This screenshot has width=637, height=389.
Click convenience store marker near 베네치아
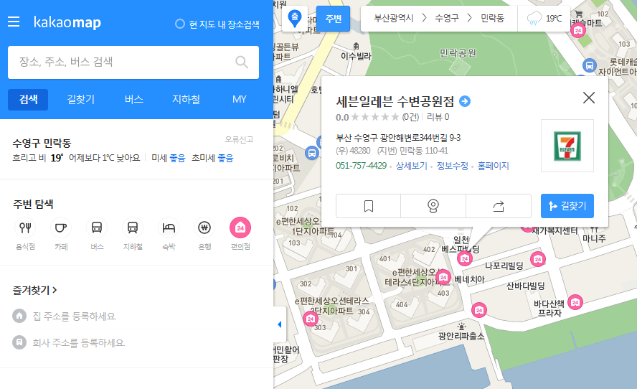click(x=443, y=277)
